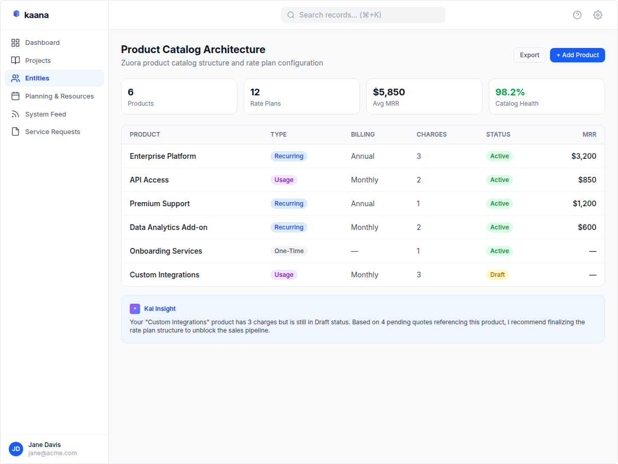
Task: Open the settings gear icon
Action: pyautogui.click(x=597, y=15)
